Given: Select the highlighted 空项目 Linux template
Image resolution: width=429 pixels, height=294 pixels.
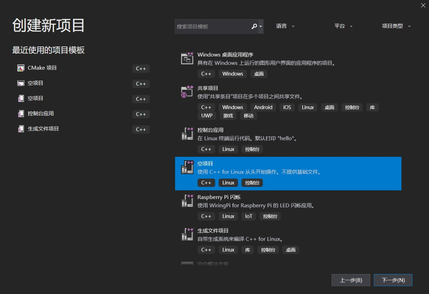Looking at the screenshot, I should coord(288,174).
